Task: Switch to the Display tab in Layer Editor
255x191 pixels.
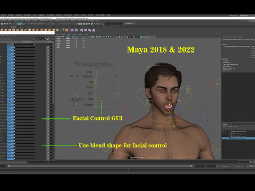Action: [x=225, y=124]
